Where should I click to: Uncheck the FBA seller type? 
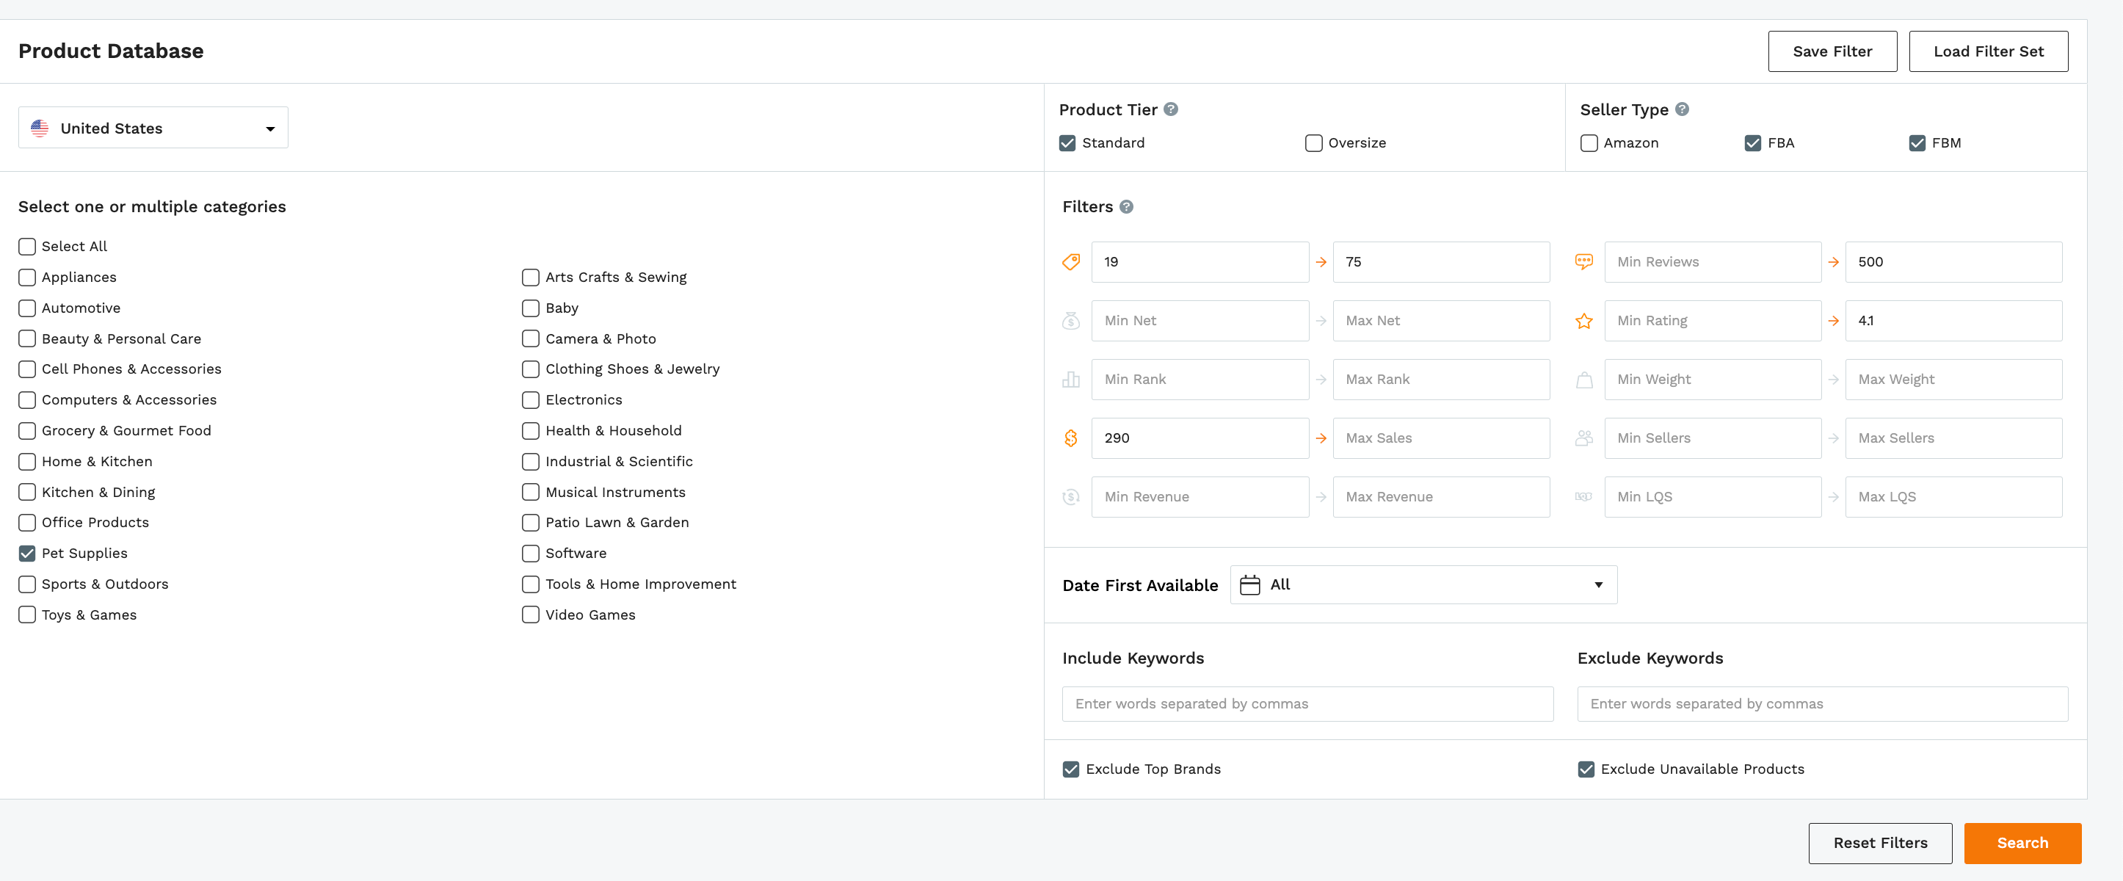pyautogui.click(x=1752, y=143)
